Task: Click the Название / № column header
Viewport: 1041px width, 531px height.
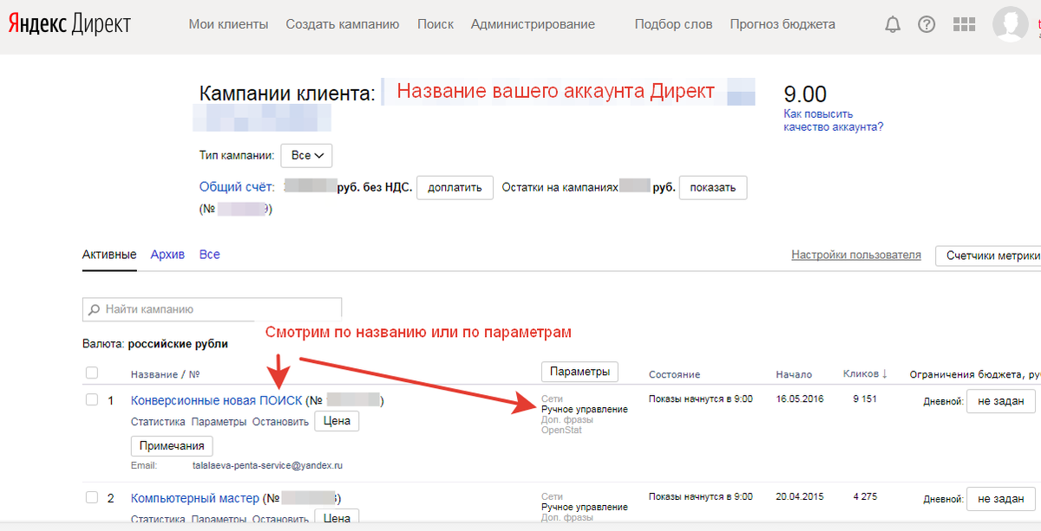Action: tap(166, 374)
